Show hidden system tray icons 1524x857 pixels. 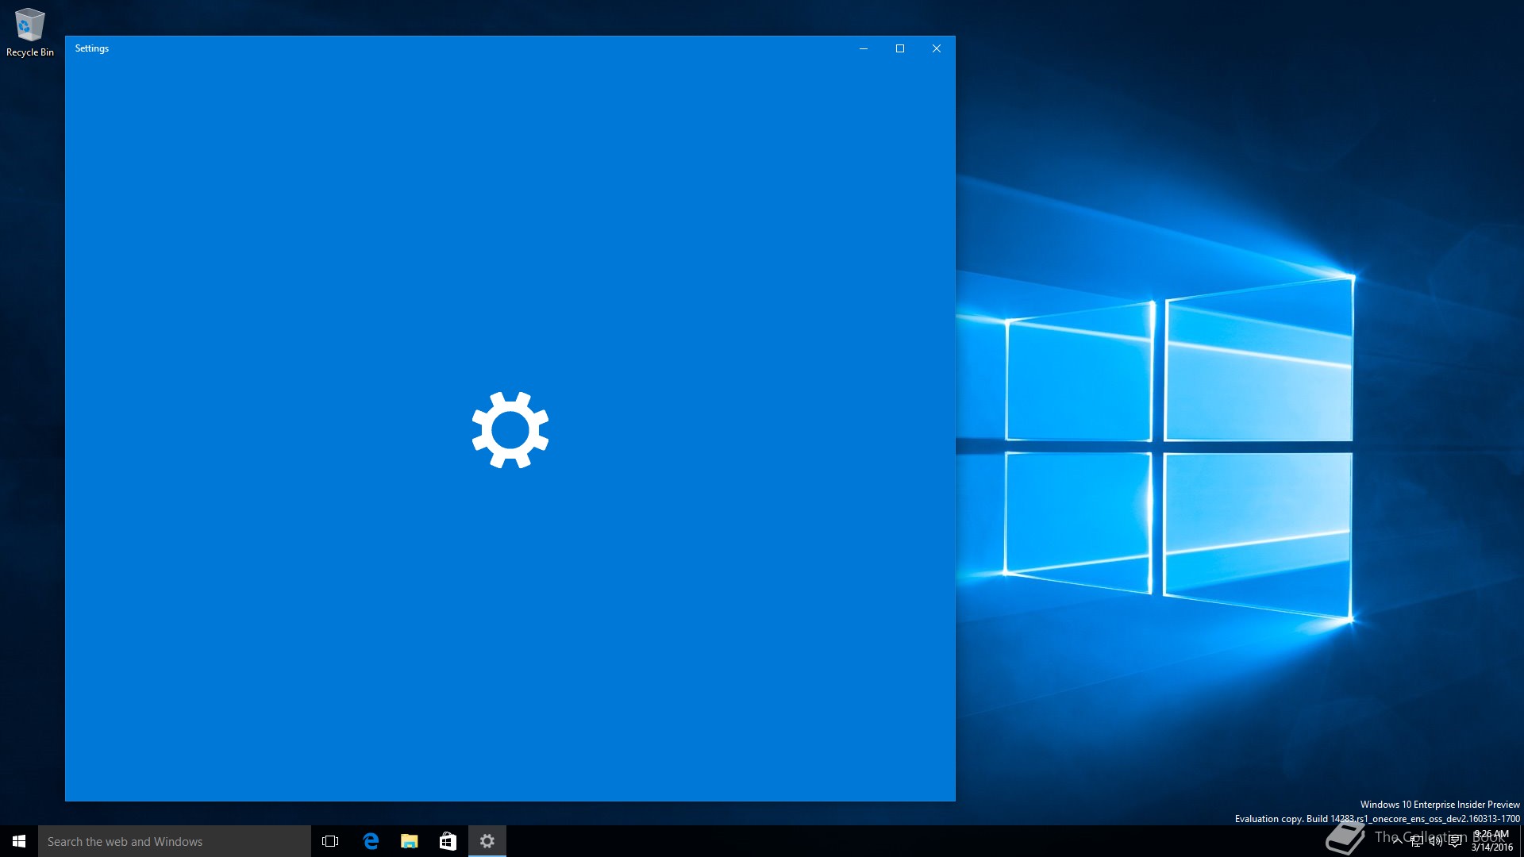(x=1397, y=841)
